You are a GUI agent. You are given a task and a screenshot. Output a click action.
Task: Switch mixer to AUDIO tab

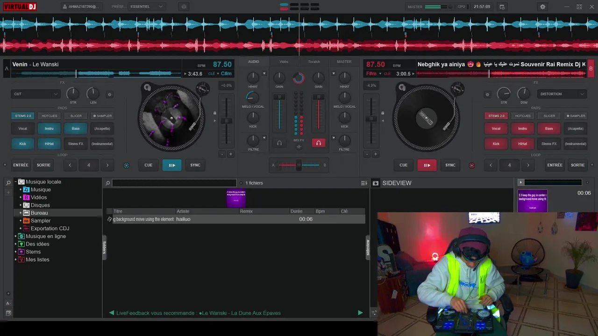point(254,62)
